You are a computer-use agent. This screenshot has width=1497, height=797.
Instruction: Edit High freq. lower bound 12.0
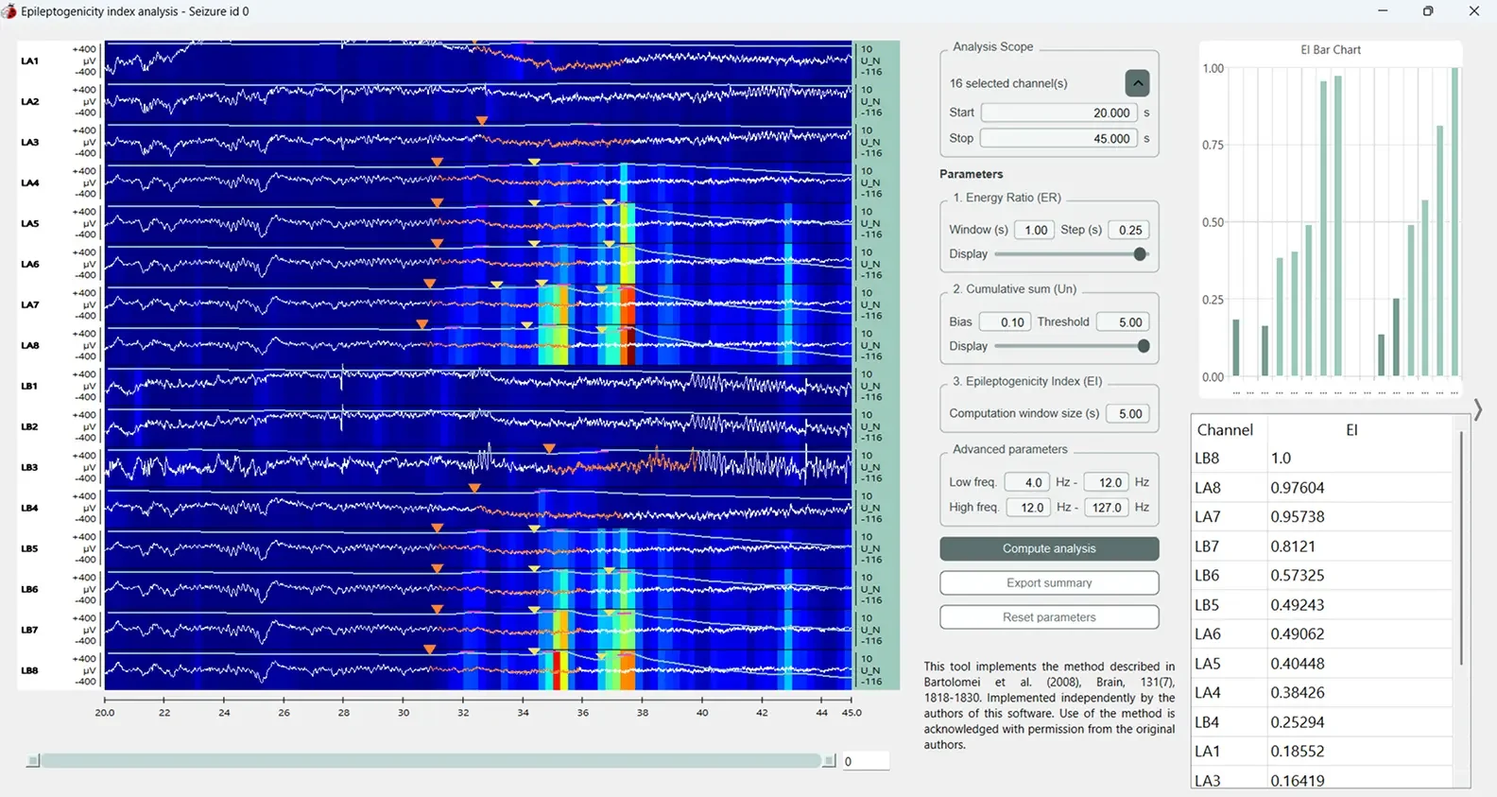tap(1028, 508)
